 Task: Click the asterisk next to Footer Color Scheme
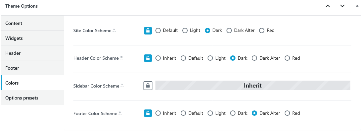120,113
